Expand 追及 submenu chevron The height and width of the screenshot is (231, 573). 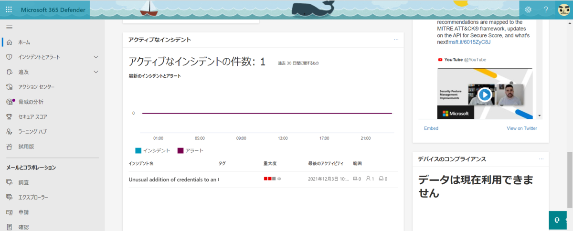pos(96,72)
